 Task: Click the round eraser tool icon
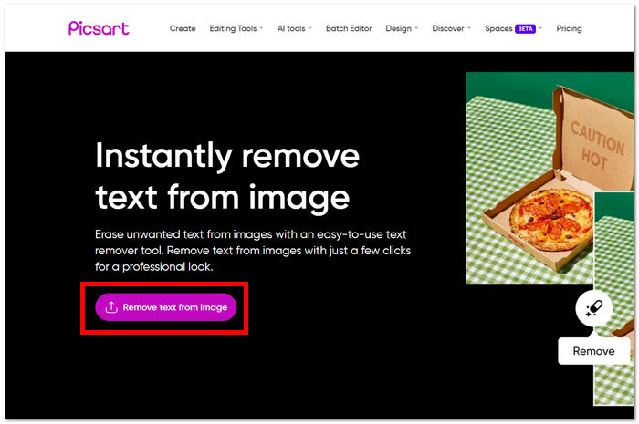[593, 309]
